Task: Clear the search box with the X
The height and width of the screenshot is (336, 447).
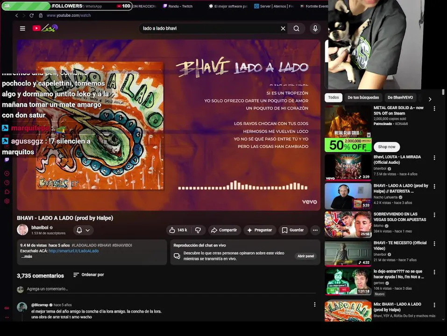Action: point(283,28)
